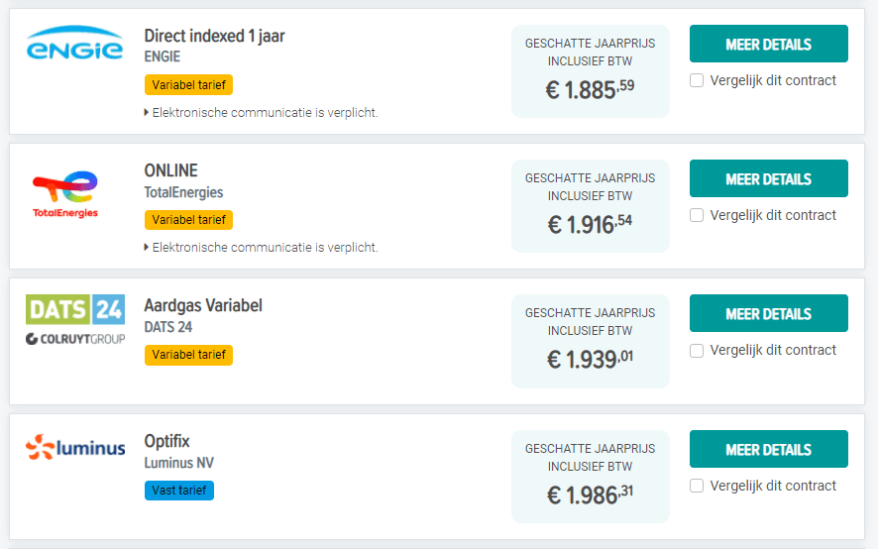This screenshot has height=549, width=878.
Task: Open the Optifix contract title
Action: tap(166, 441)
